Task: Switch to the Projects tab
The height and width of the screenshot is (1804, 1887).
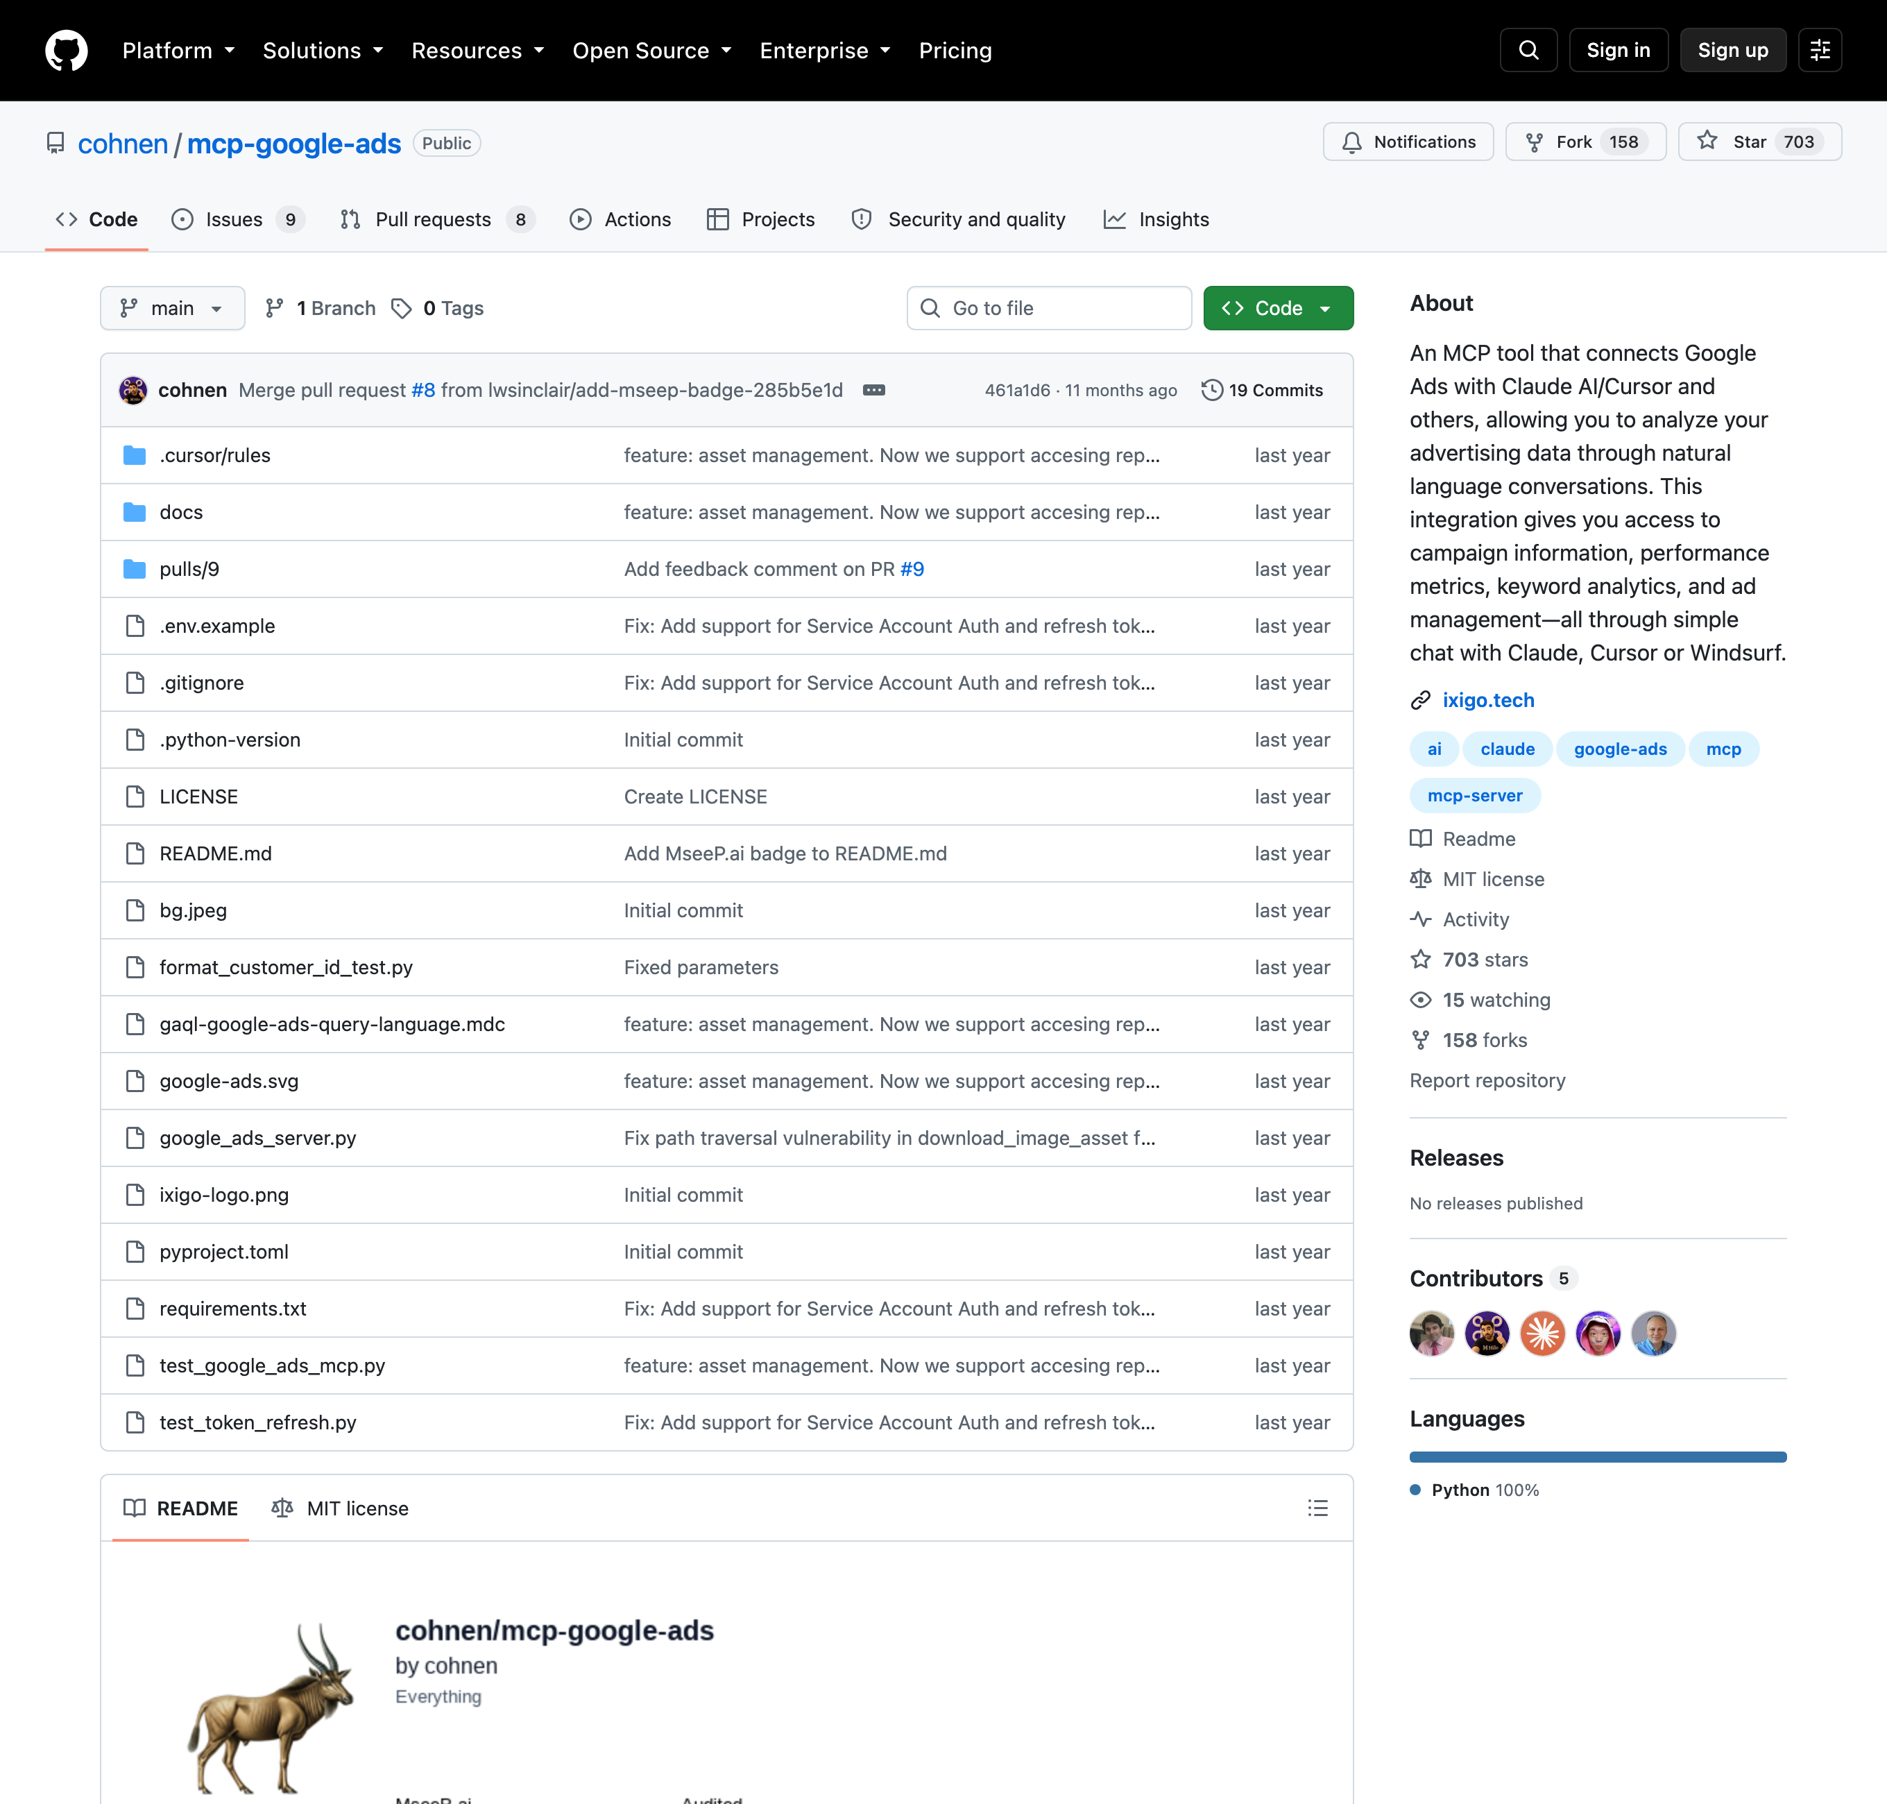Action: [x=760, y=219]
